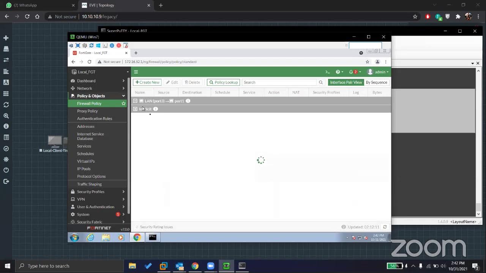486x273 pixels.
Task: Click the EVE checkmark circle icon
Action: pyautogui.click(x=6, y=149)
